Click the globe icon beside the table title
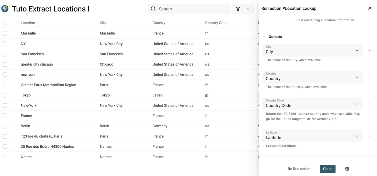377x176 pixels. (x=5, y=9)
